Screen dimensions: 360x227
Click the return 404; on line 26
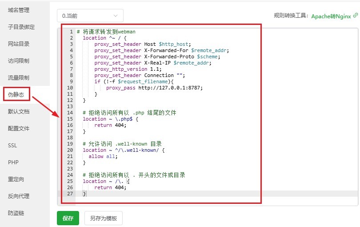pyautogui.click(x=110, y=187)
